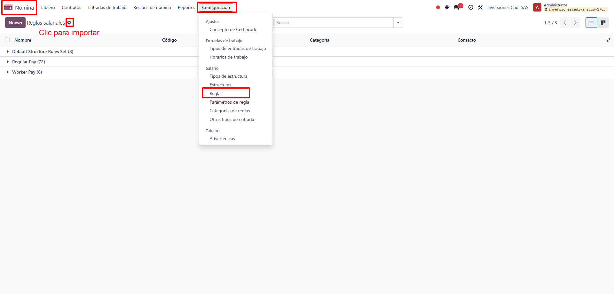Sort by Código column header

coord(169,40)
